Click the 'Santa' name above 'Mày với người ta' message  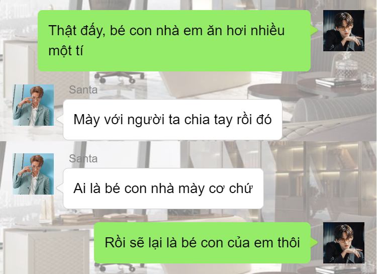[x=83, y=90]
